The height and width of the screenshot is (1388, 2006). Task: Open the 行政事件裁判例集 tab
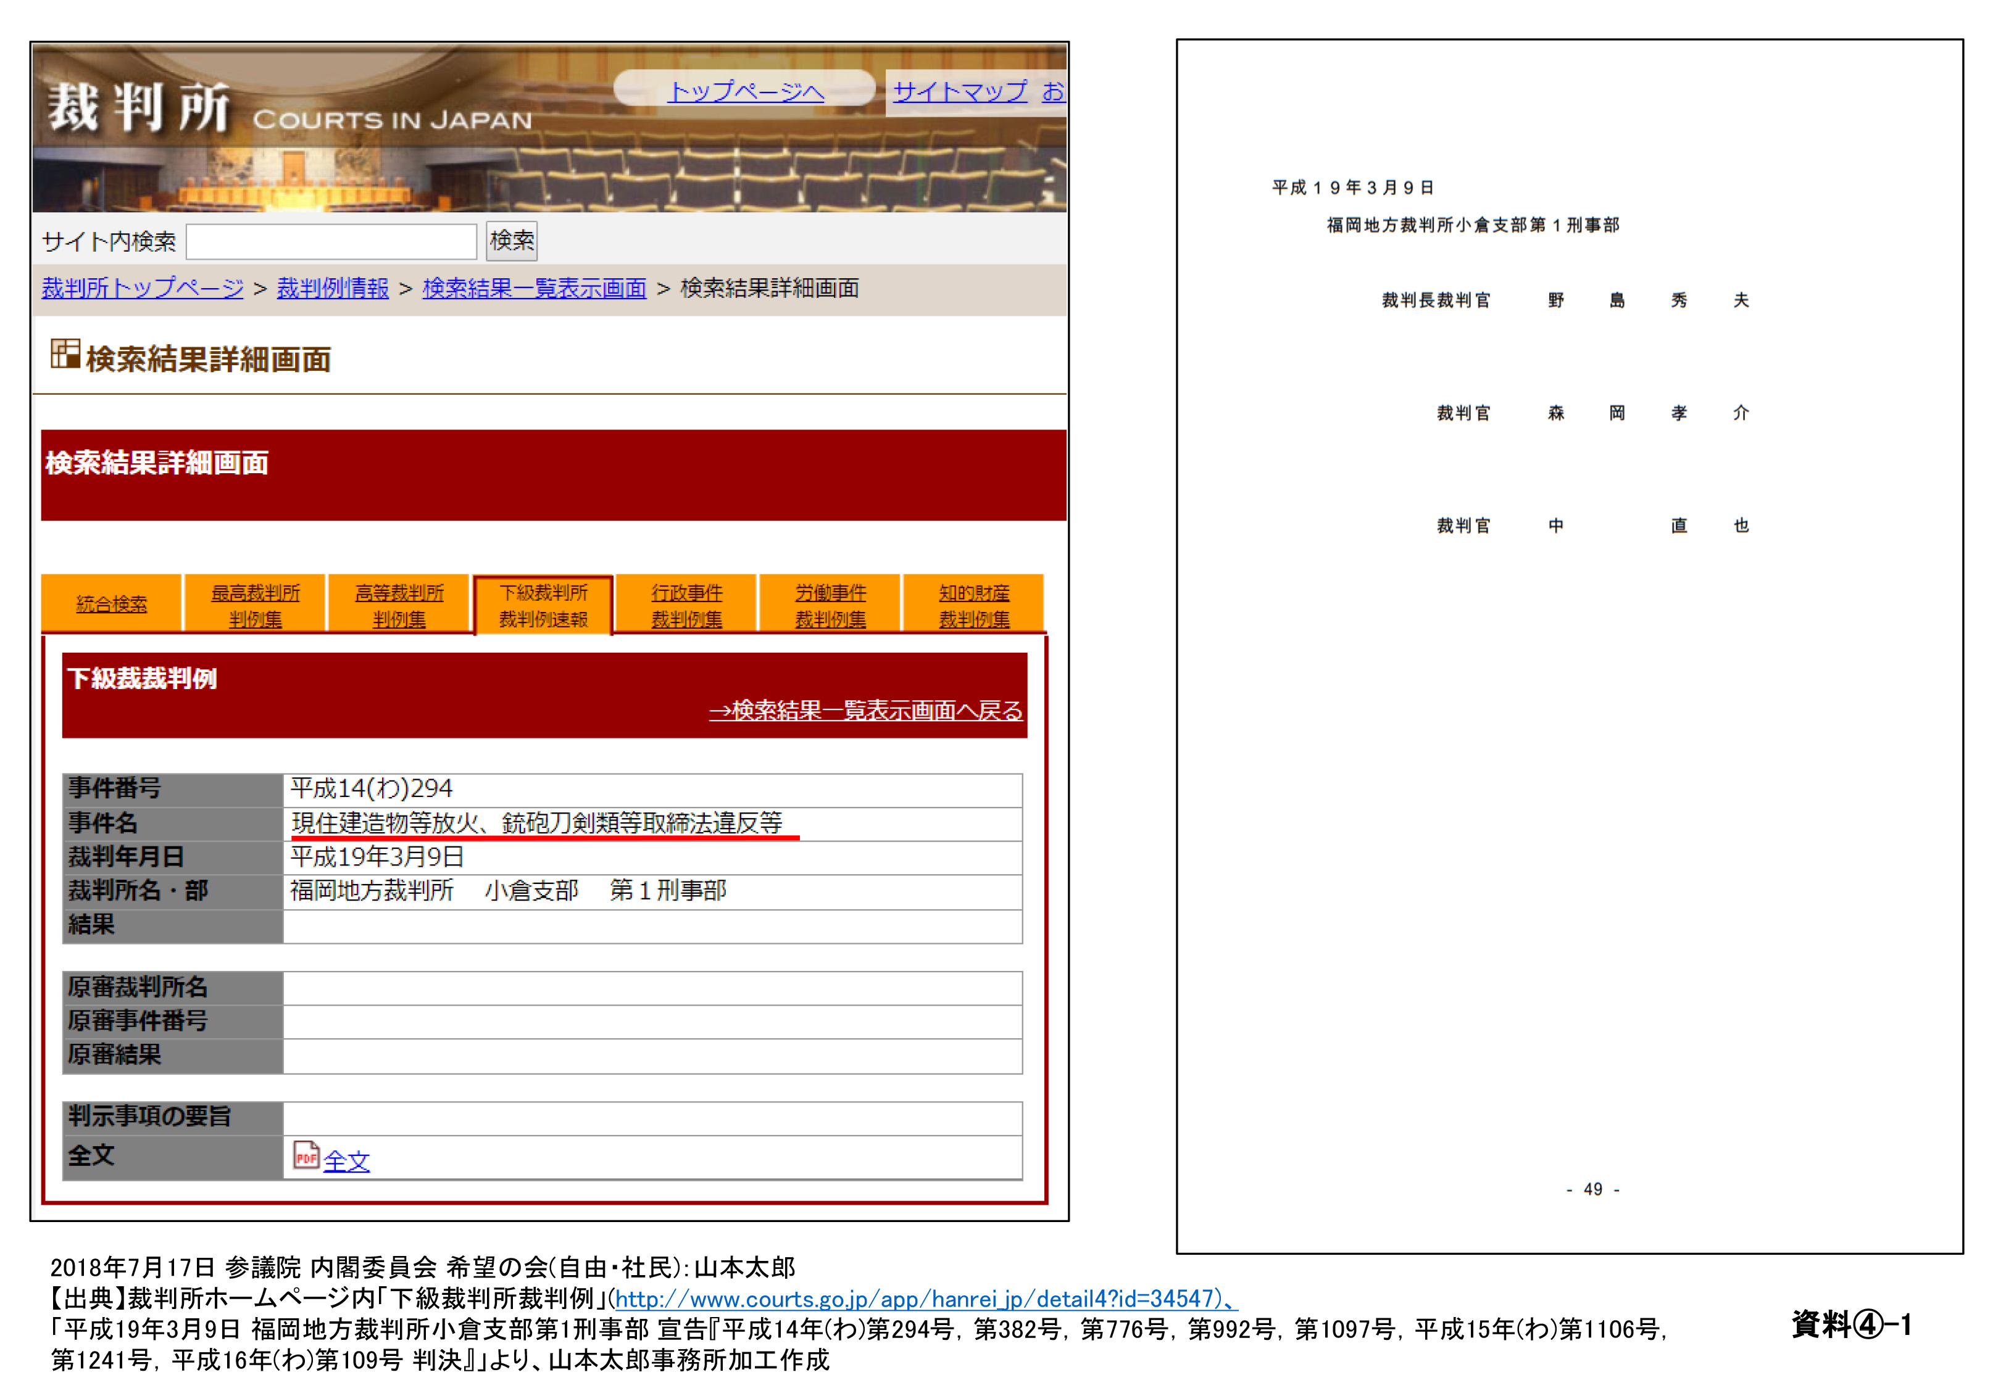pyautogui.click(x=686, y=605)
